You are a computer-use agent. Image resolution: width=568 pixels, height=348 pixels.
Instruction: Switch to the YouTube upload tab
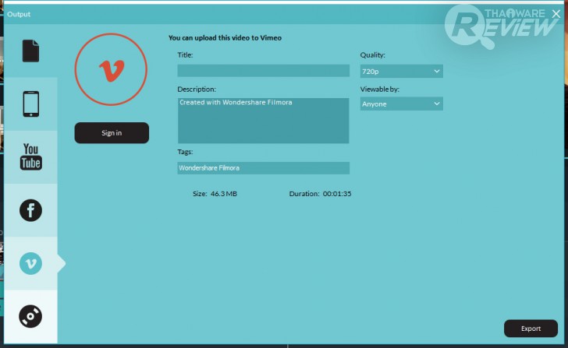[30, 156]
